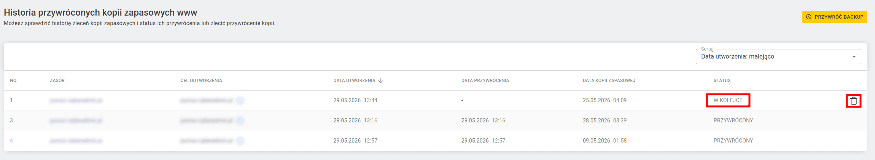The width and height of the screenshot is (875, 160).
Task: Click the round blue icon in row 4
Action: click(x=240, y=141)
